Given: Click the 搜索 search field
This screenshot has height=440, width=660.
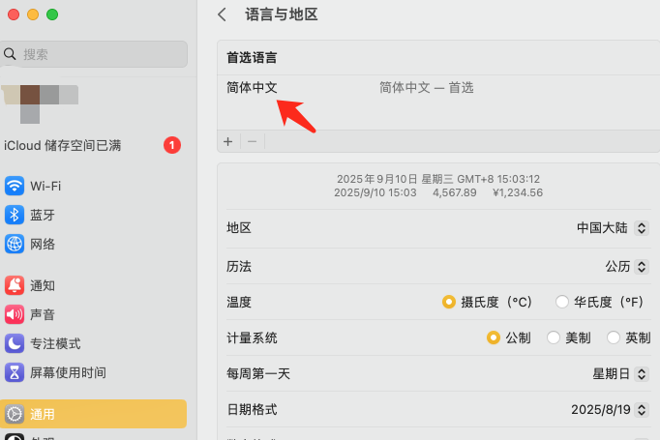Looking at the screenshot, I should coord(95,54).
